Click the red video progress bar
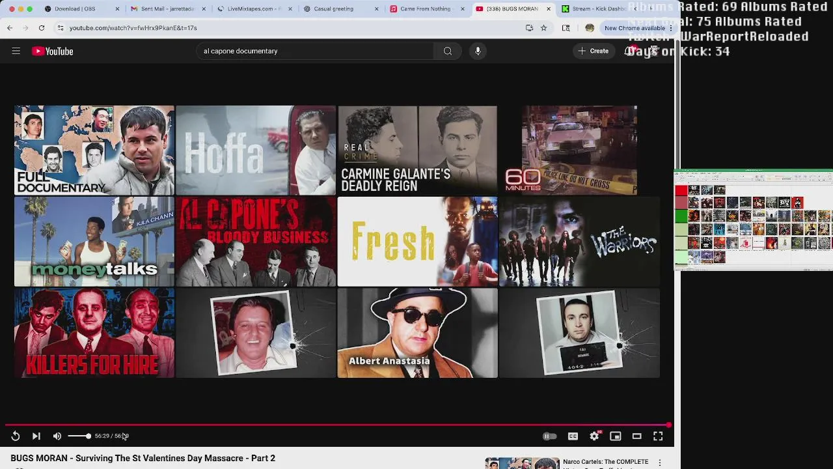Screen dimensions: 833x469 (338, 425)
